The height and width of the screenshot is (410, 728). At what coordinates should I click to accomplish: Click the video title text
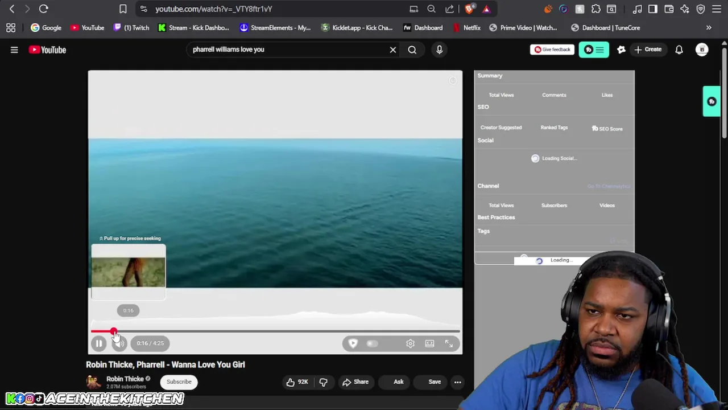click(166, 364)
